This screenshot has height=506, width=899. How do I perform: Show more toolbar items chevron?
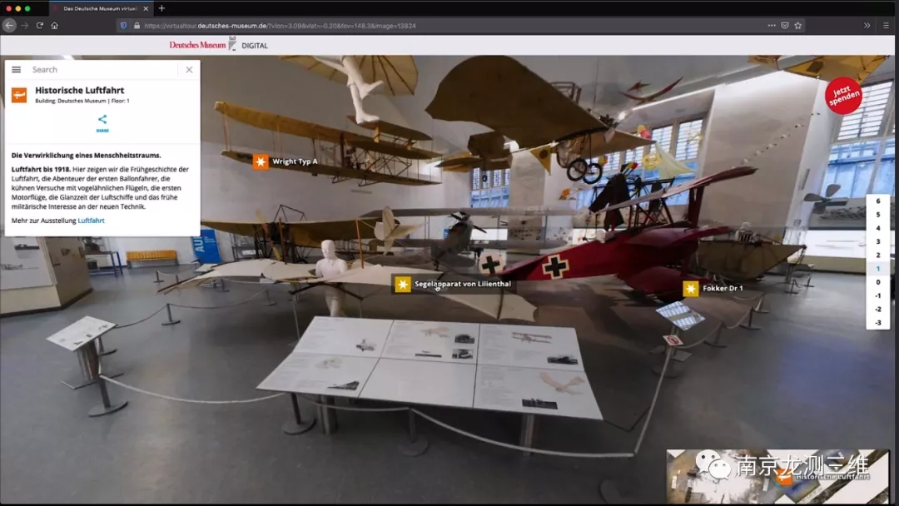(867, 25)
